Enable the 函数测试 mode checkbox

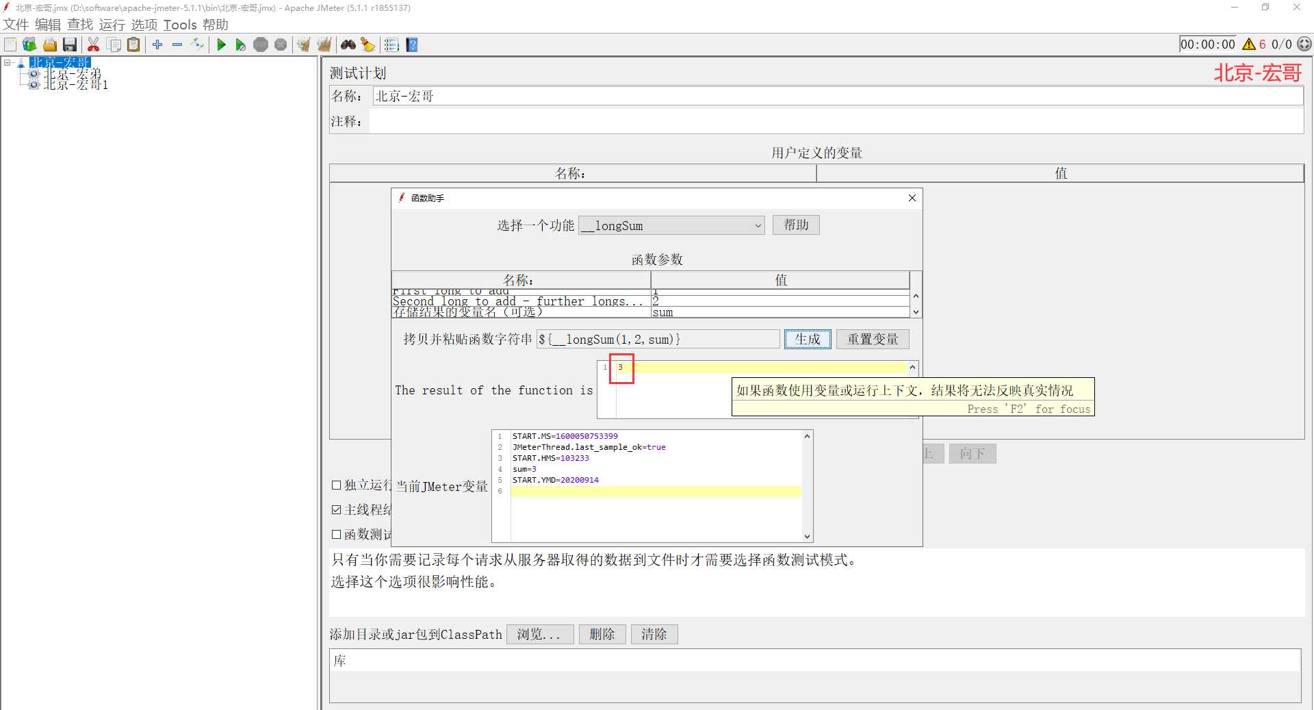click(x=336, y=535)
